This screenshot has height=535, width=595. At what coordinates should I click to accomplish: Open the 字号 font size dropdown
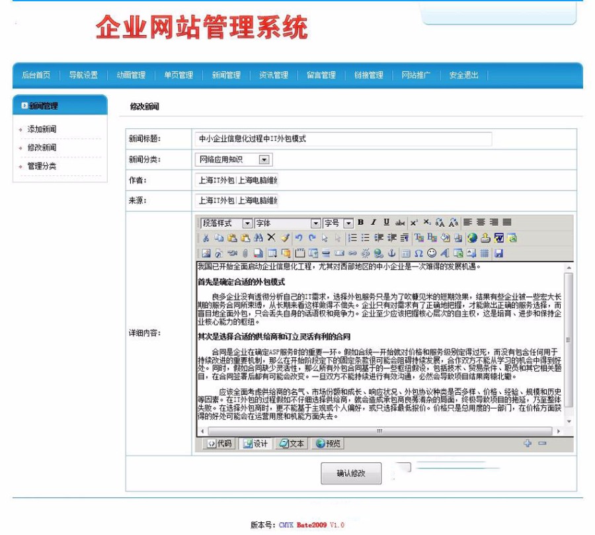pos(338,224)
